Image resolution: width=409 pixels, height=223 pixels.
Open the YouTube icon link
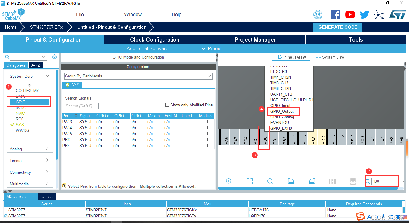pyautogui.click(x=350, y=15)
